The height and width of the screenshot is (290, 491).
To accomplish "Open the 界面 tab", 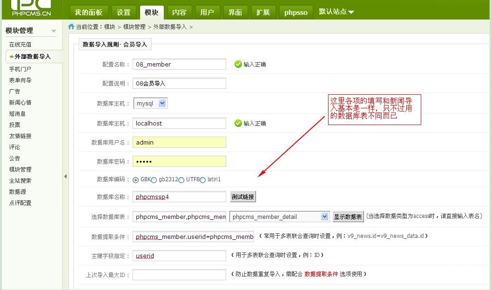I will (x=235, y=13).
